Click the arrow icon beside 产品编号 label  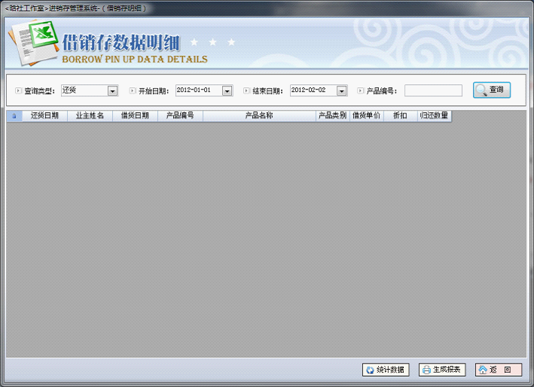pyautogui.click(x=360, y=90)
